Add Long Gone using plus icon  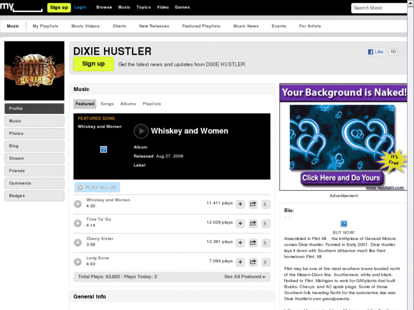(x=240, y=262)
